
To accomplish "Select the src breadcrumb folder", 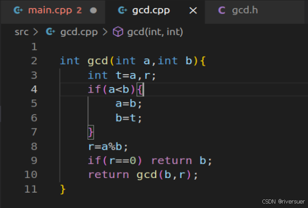I will pyautogui.click(x=21, y=32).
